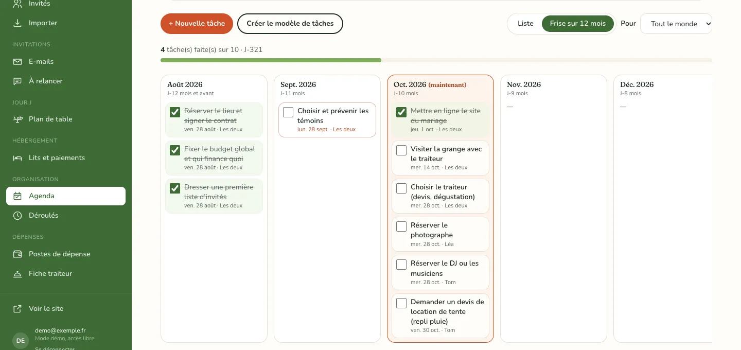Screen dimensions: 741x350
Task: Open Invités in the sidebar
Action: point(66,4)
